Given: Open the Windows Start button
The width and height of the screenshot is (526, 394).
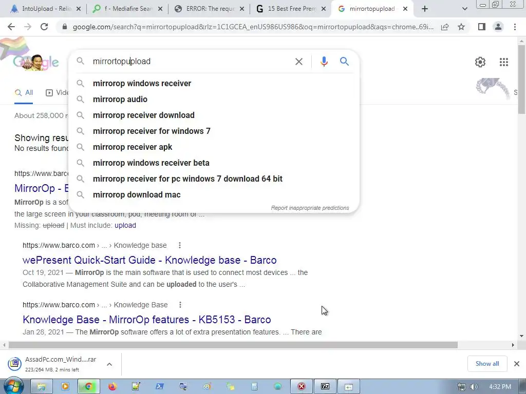Looking at the screenshot, I should tap(13, 386).
